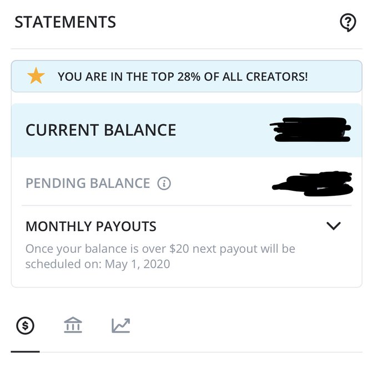Click the blacked-out Pending Balance amount
The width and height of the screenshot is (373, 377).
(312, 184)
